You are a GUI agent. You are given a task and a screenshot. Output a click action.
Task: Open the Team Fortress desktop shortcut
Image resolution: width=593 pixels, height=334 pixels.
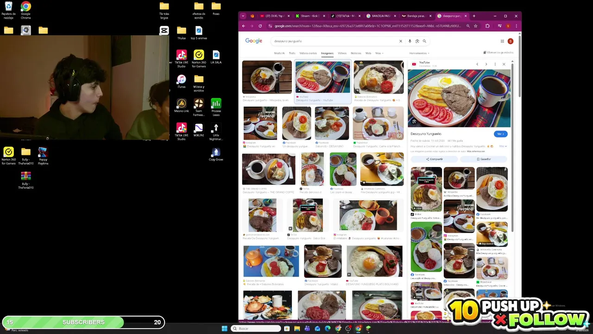[199, 107]
